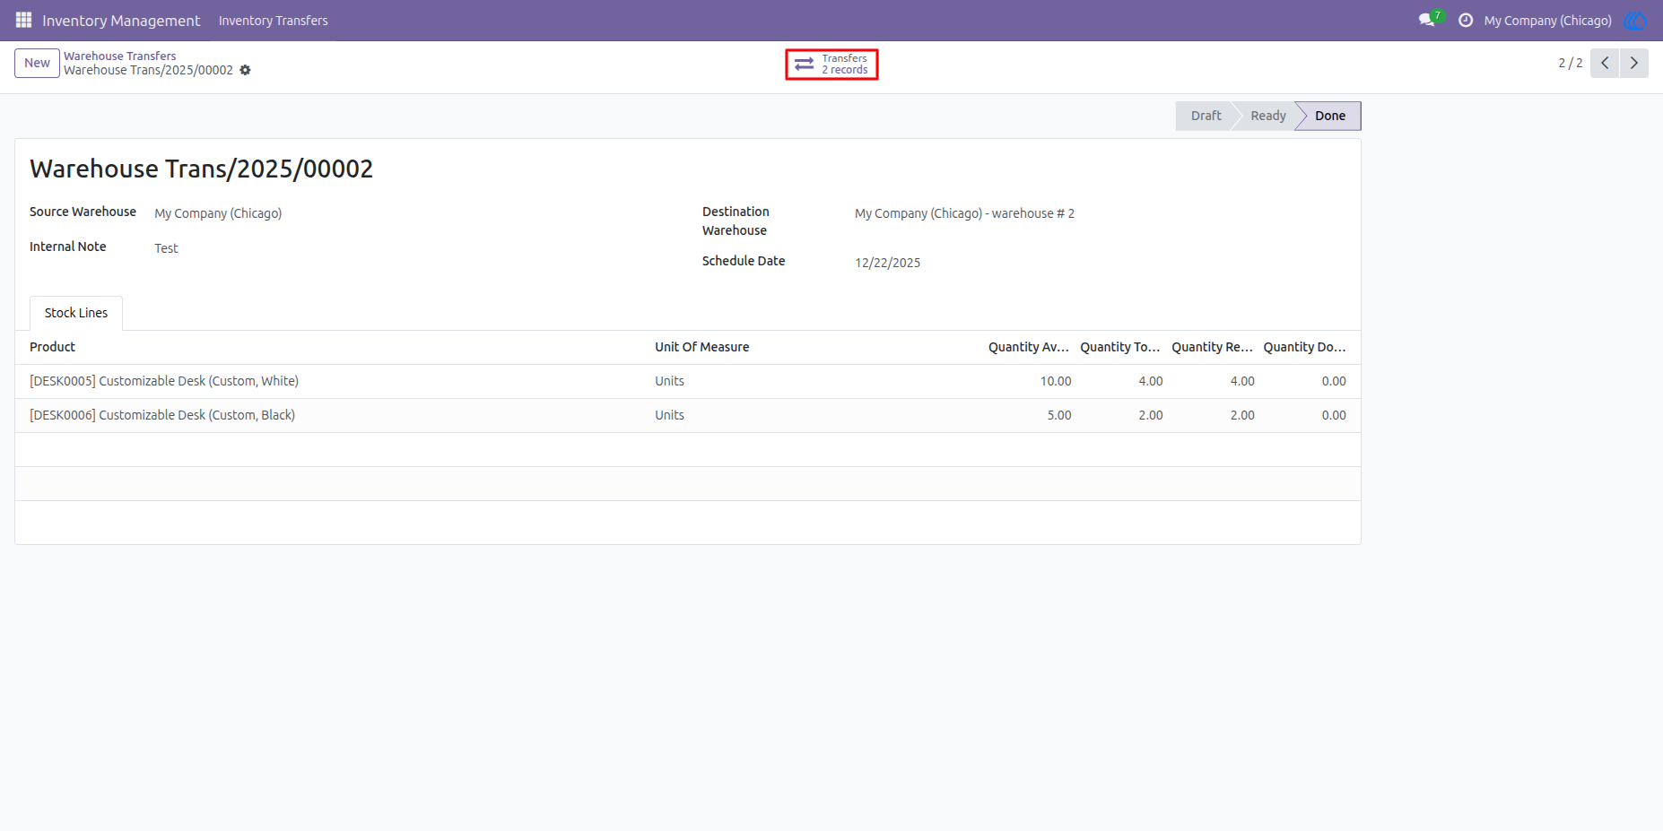Click the 10.00 quantity available cell

(x=1056, y=381)
